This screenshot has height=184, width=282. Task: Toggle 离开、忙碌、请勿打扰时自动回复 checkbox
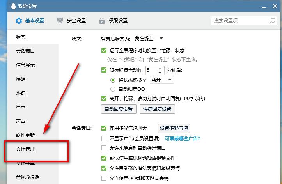[x=104, y=98]
